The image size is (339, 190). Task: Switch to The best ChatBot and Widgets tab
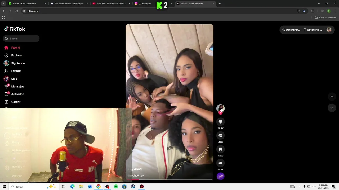pyautogui.click(x=69, y=4)
